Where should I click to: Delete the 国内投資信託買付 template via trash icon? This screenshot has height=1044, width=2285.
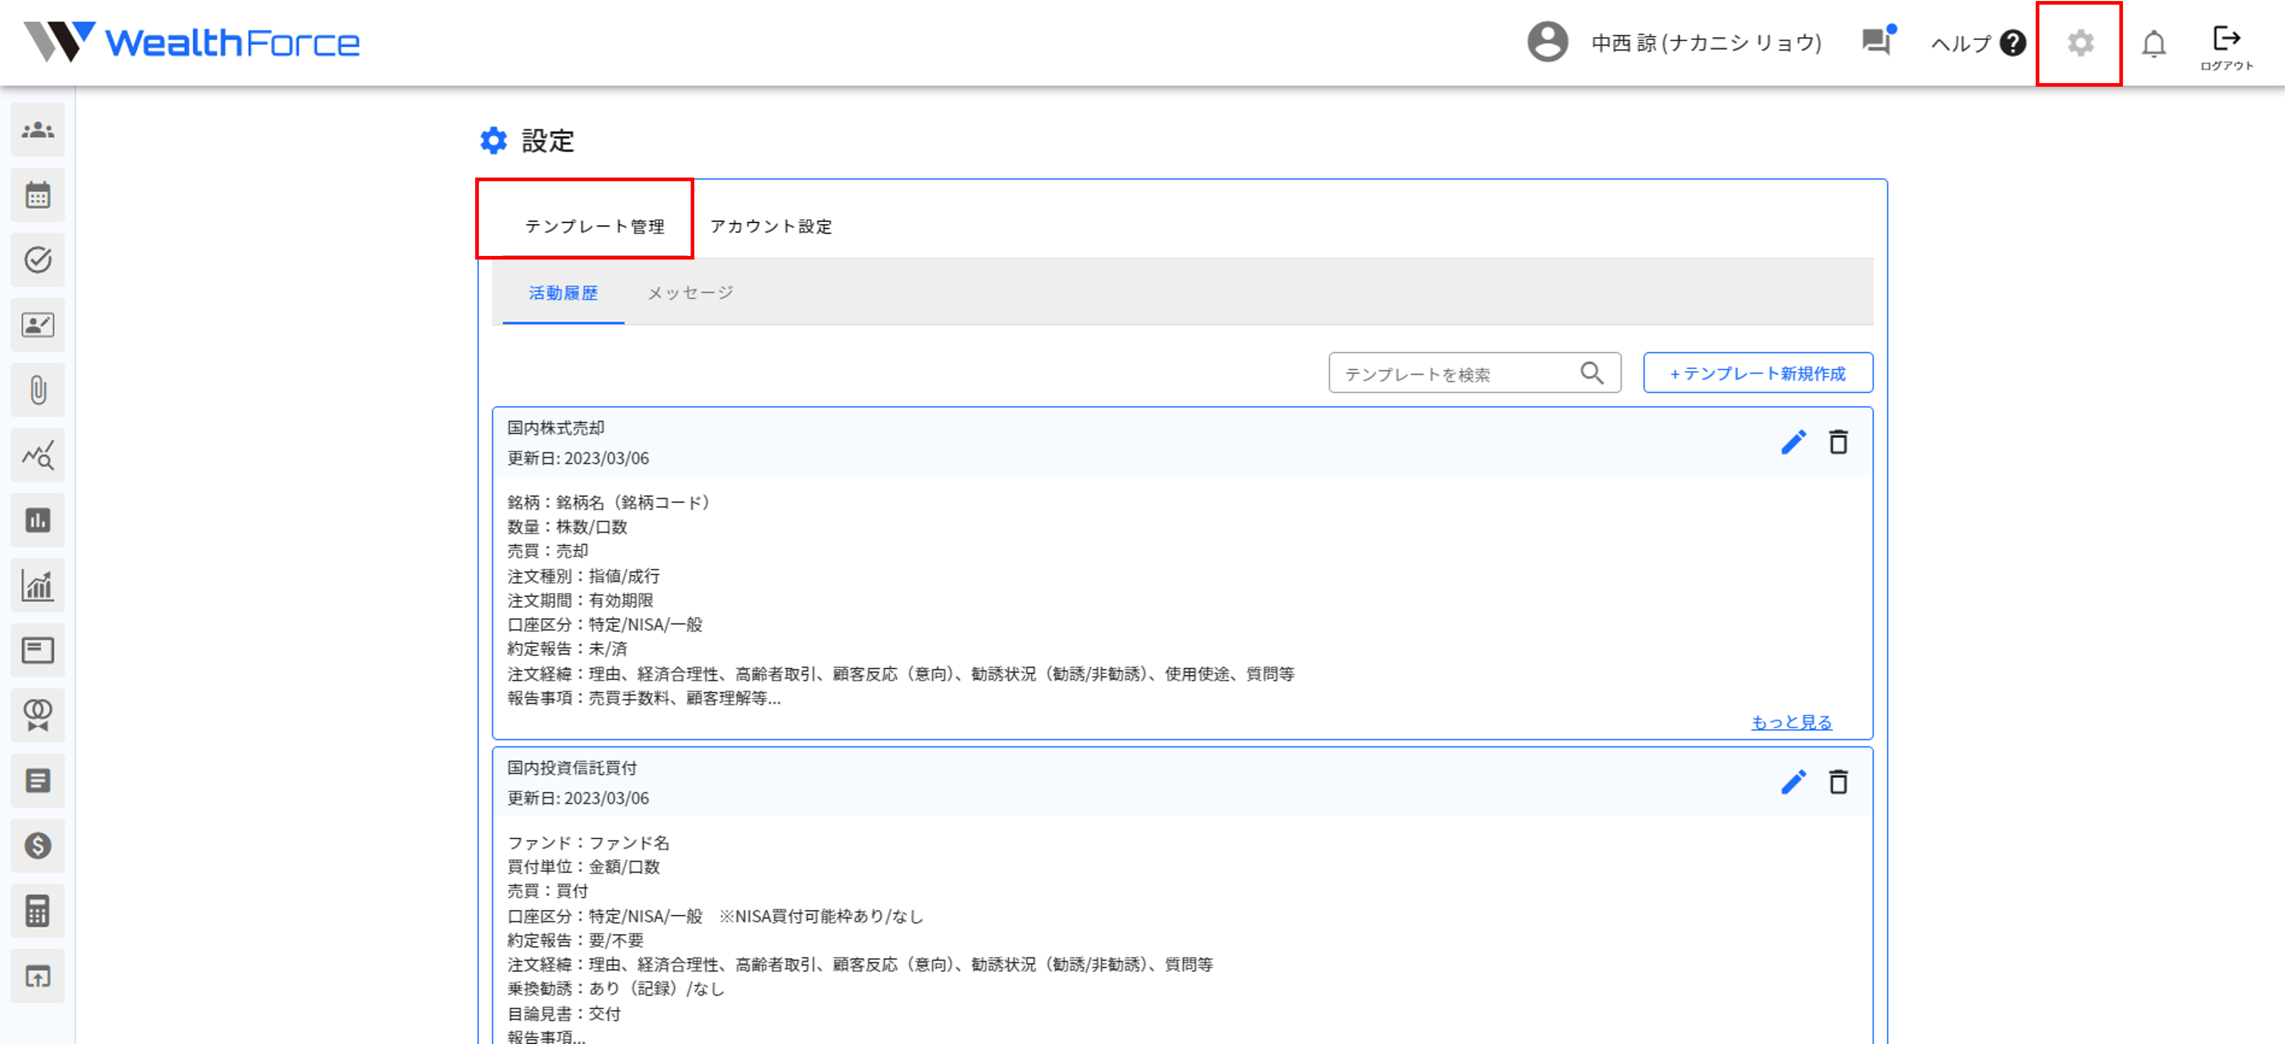tap(1838, 782)
